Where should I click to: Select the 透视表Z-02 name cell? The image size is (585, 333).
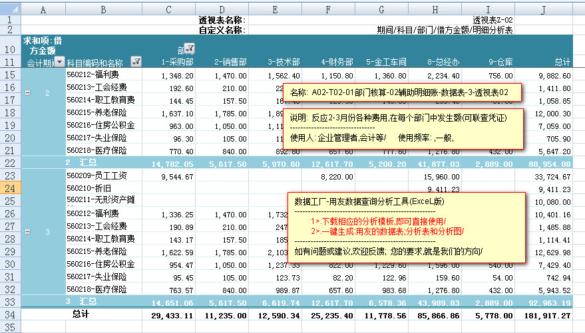492,21
